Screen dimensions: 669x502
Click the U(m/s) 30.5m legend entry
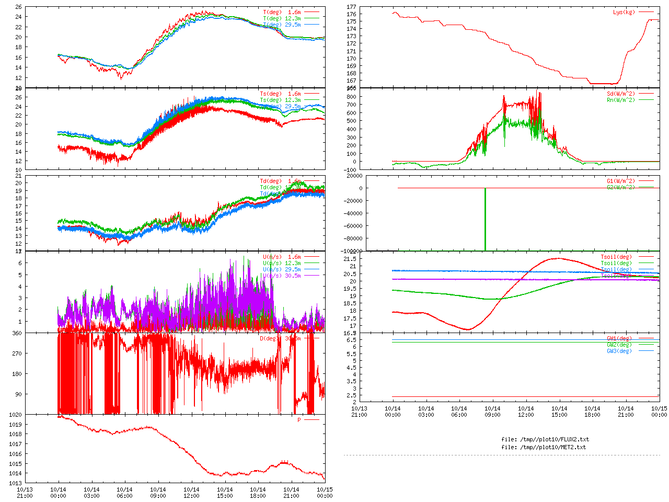pos(282,276)
